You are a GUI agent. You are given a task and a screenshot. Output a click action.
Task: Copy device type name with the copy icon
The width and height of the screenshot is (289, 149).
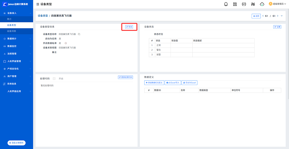point(79,34)
